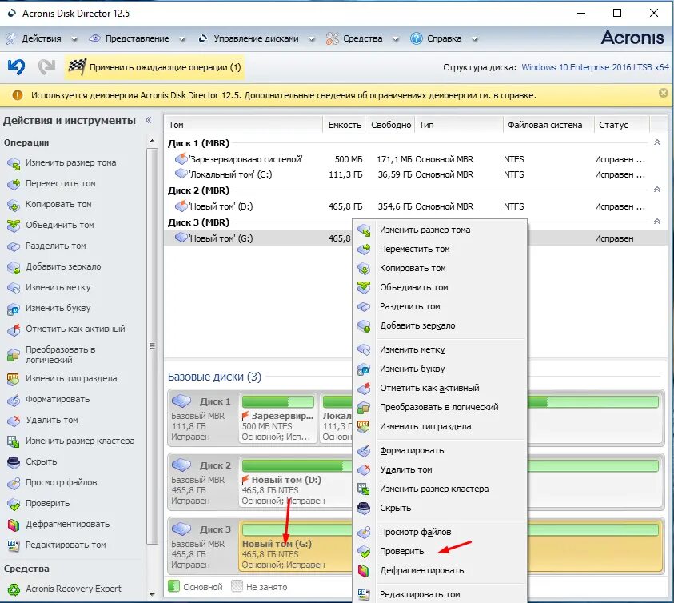Select the Диск 2 block in disk map

click(x=202, y=482)
